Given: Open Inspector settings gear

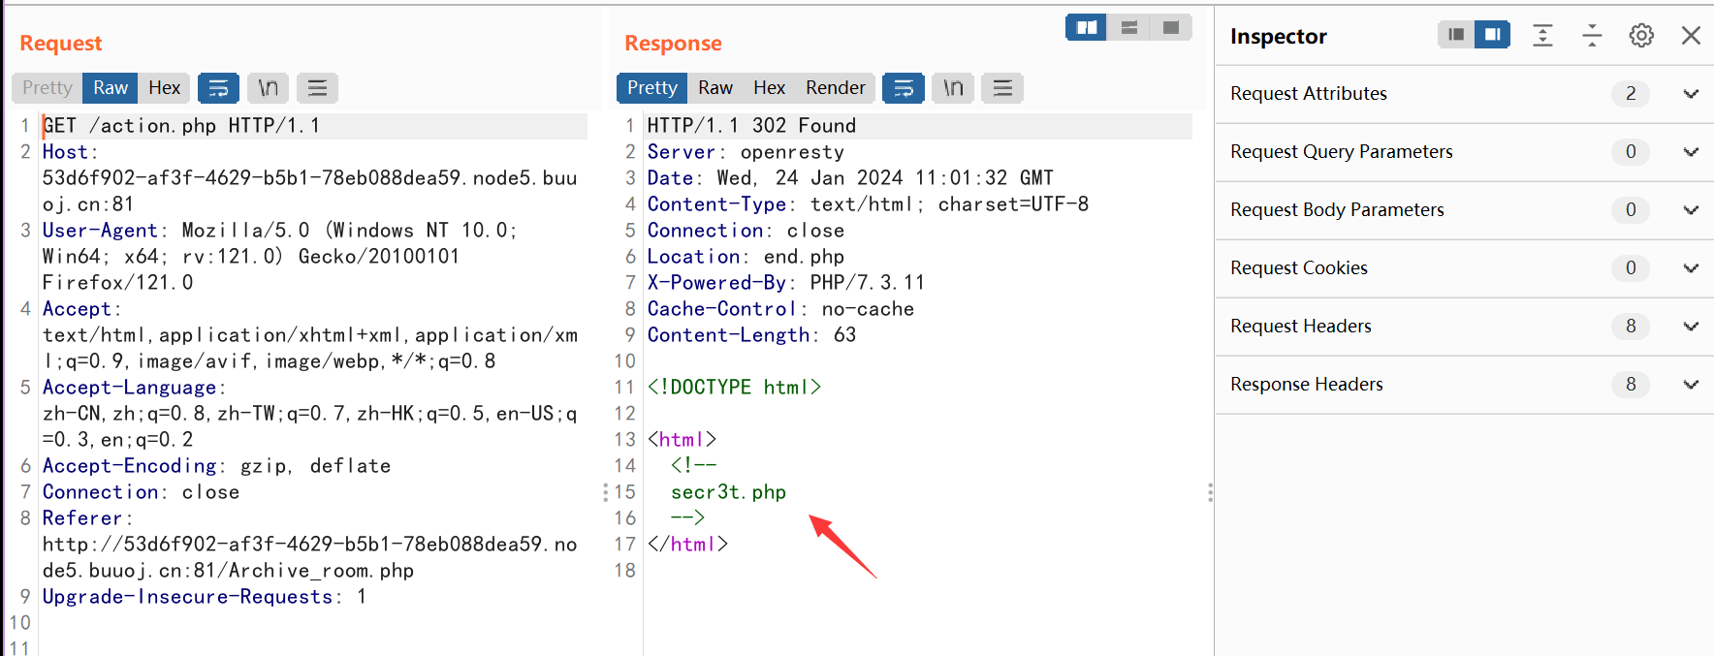Looking at the screenshot, I should 1641,36.
